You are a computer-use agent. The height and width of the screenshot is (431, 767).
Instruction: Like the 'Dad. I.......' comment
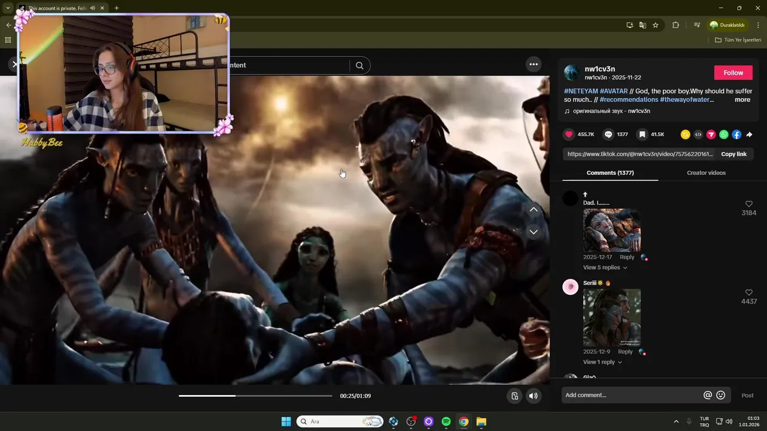(x=748, y=204)
